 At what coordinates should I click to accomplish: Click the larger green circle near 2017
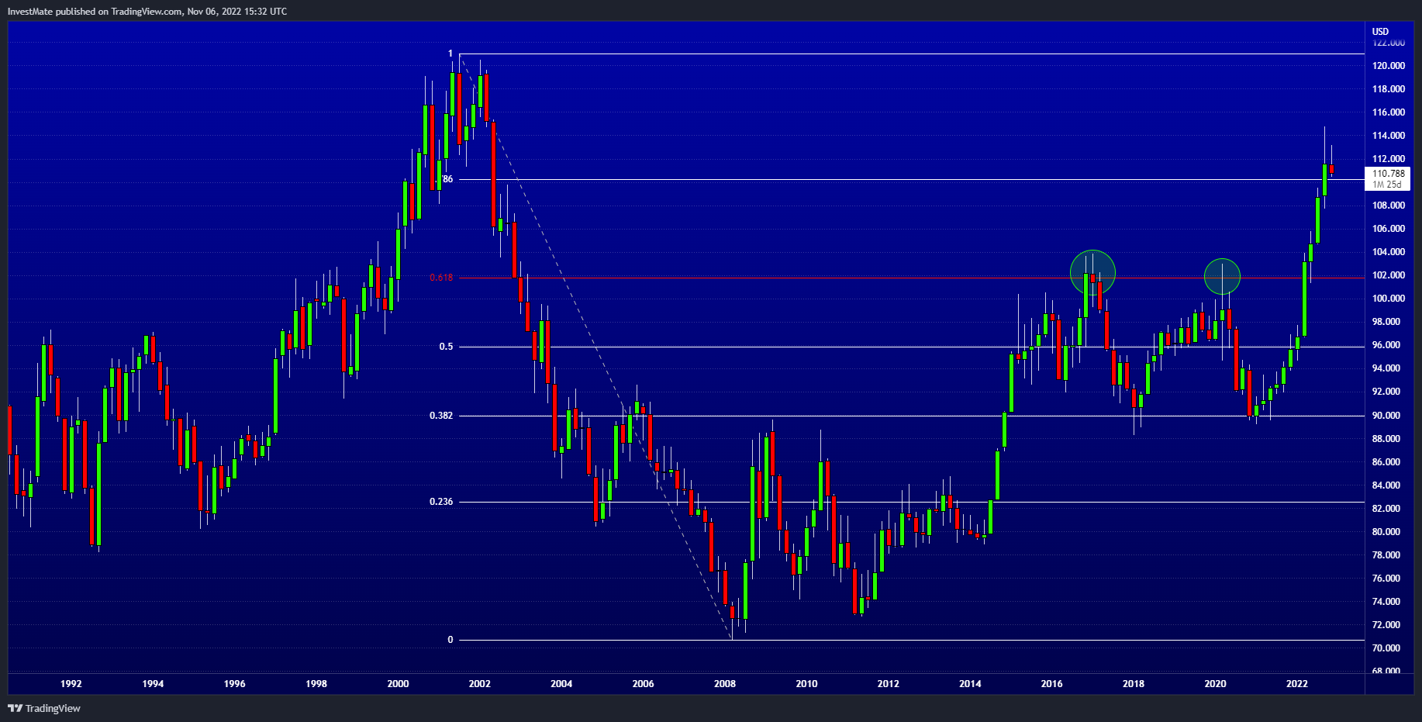(x=1092, y=273)
